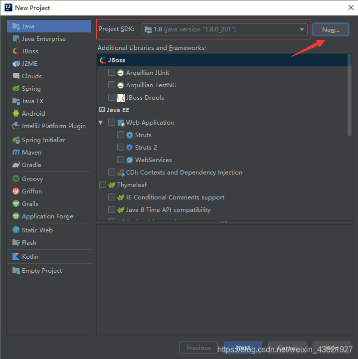This screenshot has height=359, width=358.
Task: Tick the Struts 2 checkbox
Action: tap(121, 147)
